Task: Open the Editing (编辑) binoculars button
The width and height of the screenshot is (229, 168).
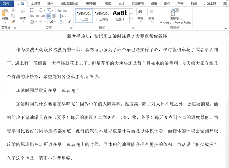Action: (x=140, y=15)
